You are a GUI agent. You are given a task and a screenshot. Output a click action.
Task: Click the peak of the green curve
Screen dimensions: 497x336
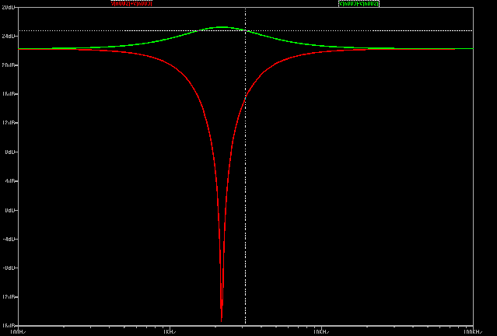click(222, 27)
